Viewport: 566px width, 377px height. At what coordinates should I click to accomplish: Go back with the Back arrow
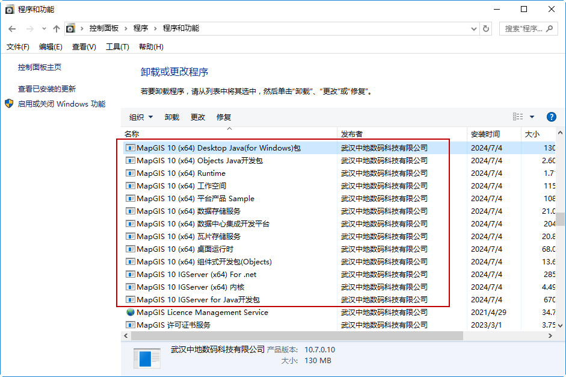(12, 29)
